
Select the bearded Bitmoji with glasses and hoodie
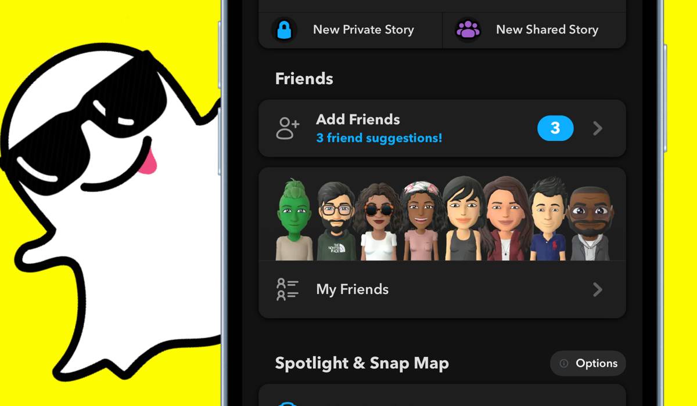point(336,222)
